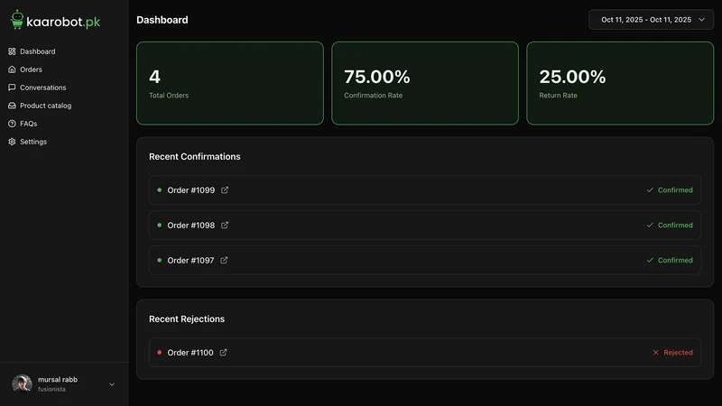
Task: Open external link for Order #1099
Action: point(225,190)
